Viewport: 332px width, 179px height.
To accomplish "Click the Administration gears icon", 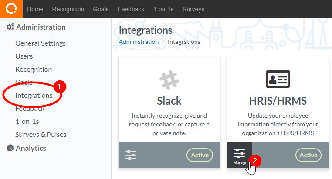I will click(10, 27).
